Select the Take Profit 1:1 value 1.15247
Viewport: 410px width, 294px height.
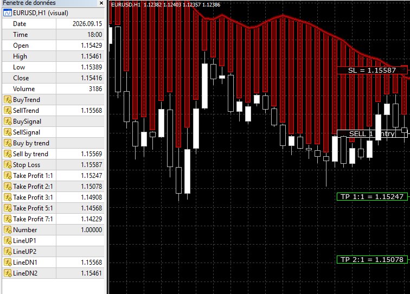click(92, 176)
